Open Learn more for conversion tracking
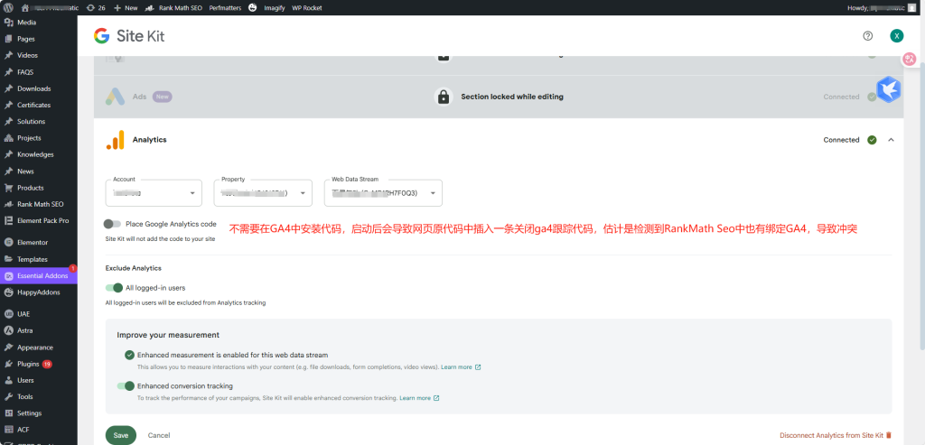The image size is (925, 445). 419,398
